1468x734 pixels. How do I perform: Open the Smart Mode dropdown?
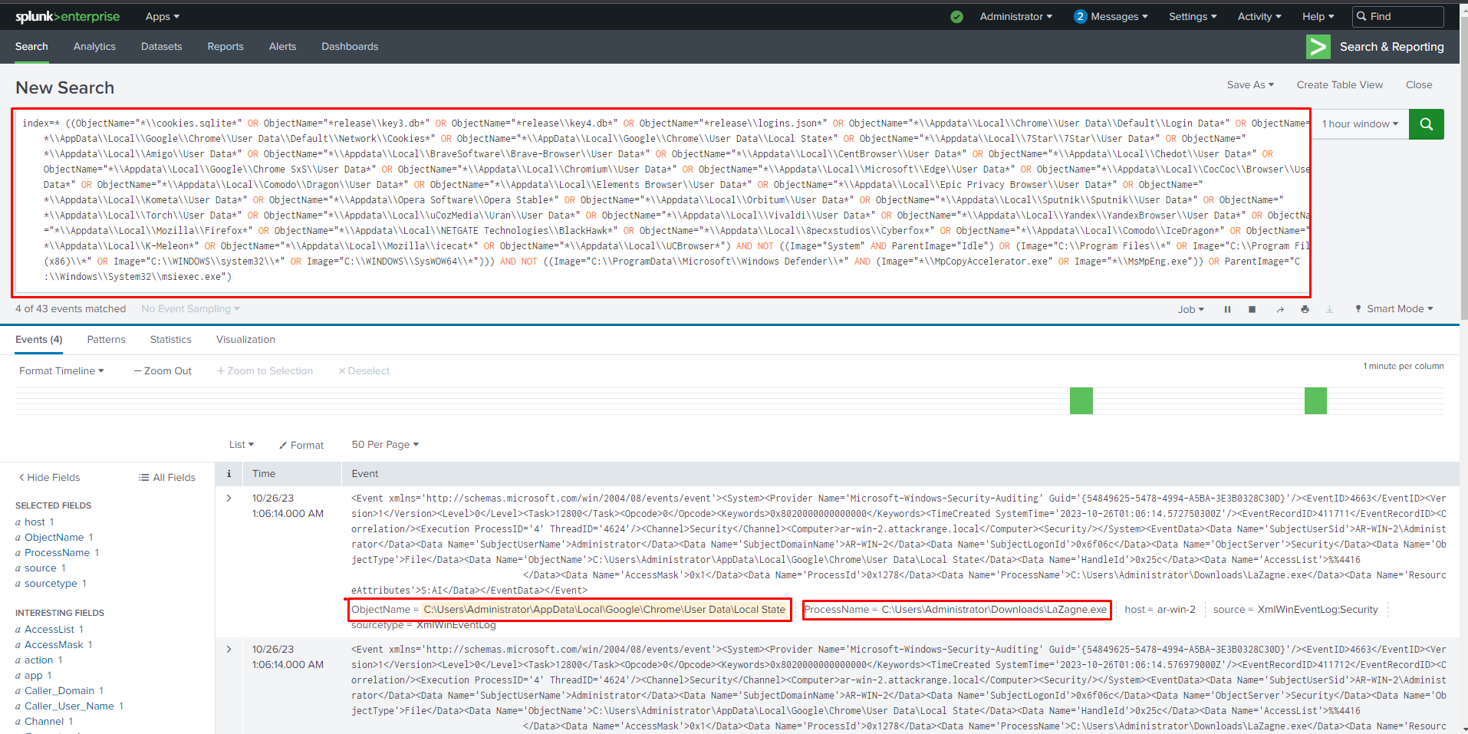[x=1394, y=308]
